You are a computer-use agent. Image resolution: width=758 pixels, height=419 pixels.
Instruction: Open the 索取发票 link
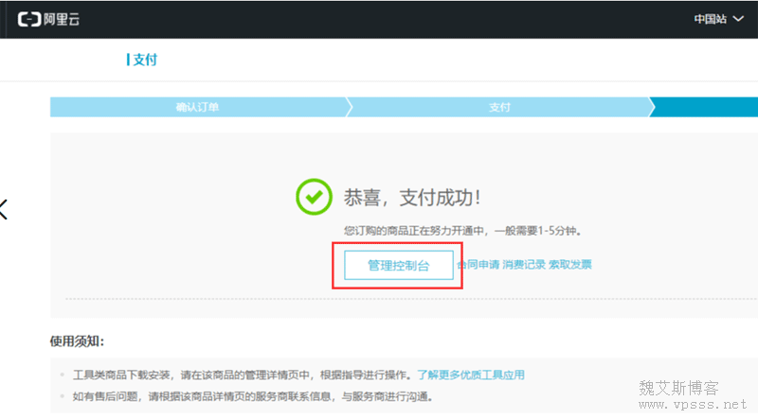pyautogui.click(x=570, y=265)
